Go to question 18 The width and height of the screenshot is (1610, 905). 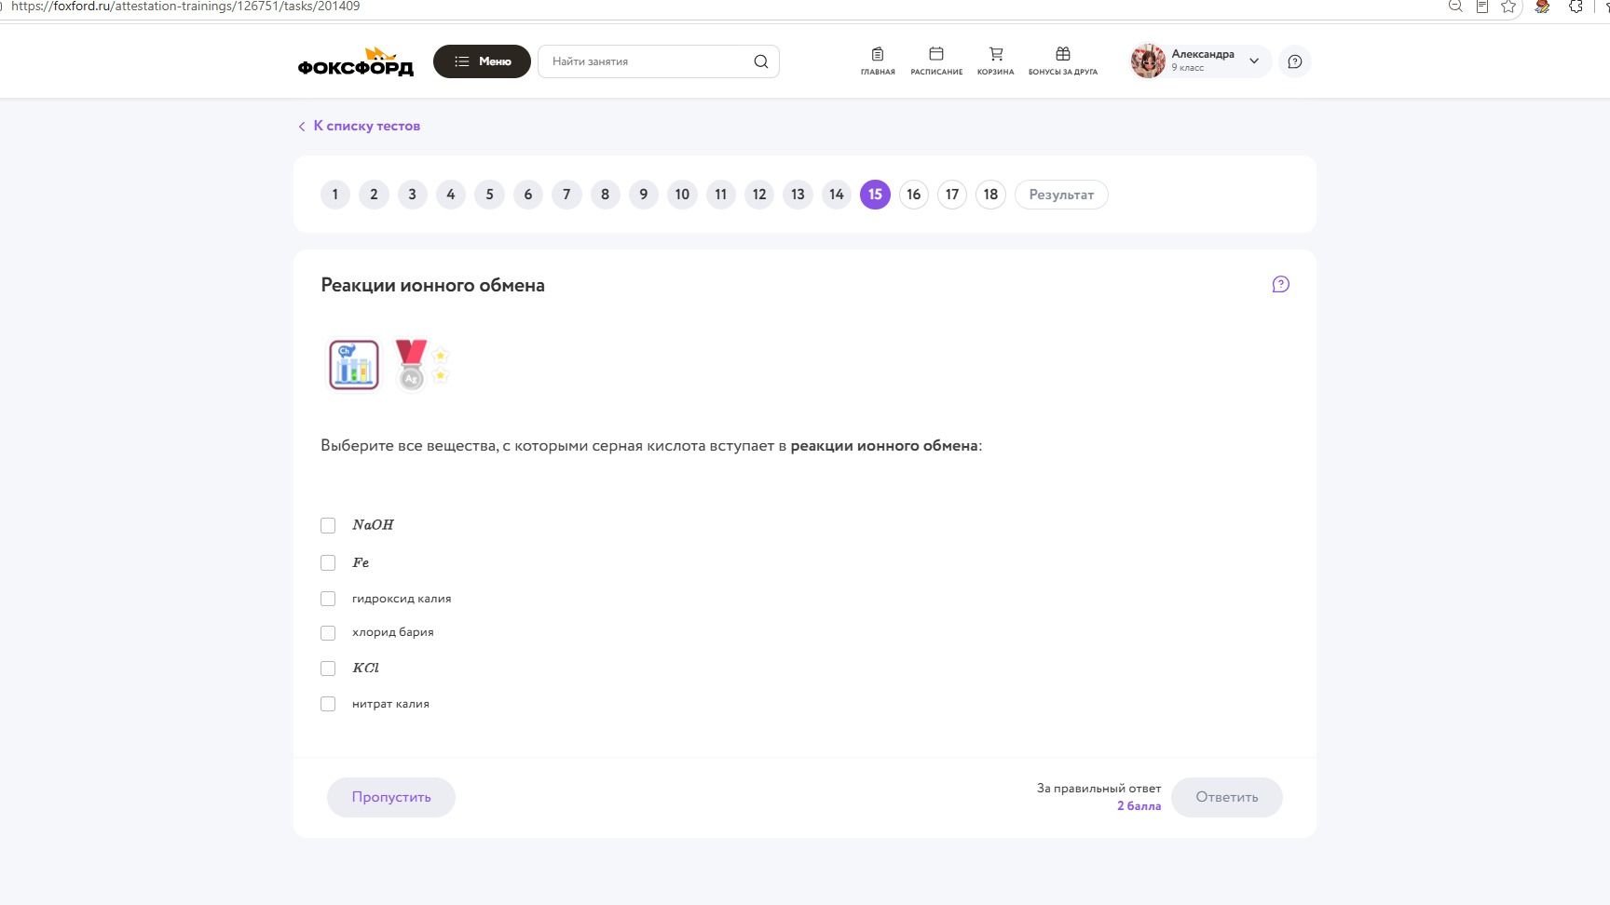tap(990, 195)
